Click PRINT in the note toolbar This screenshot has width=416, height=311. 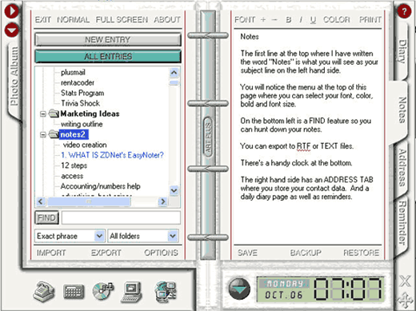click(370, 20)
